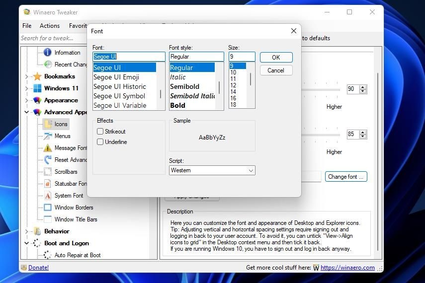Enable the Strikeout checkbox
The width and height of the screenshot is (425, 283).
pos(100,132)
